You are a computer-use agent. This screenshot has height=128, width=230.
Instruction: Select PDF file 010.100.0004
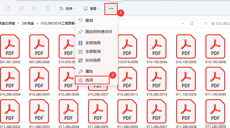157,49
